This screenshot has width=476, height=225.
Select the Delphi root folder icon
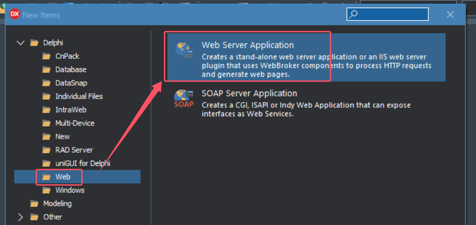tap(34, 43)
